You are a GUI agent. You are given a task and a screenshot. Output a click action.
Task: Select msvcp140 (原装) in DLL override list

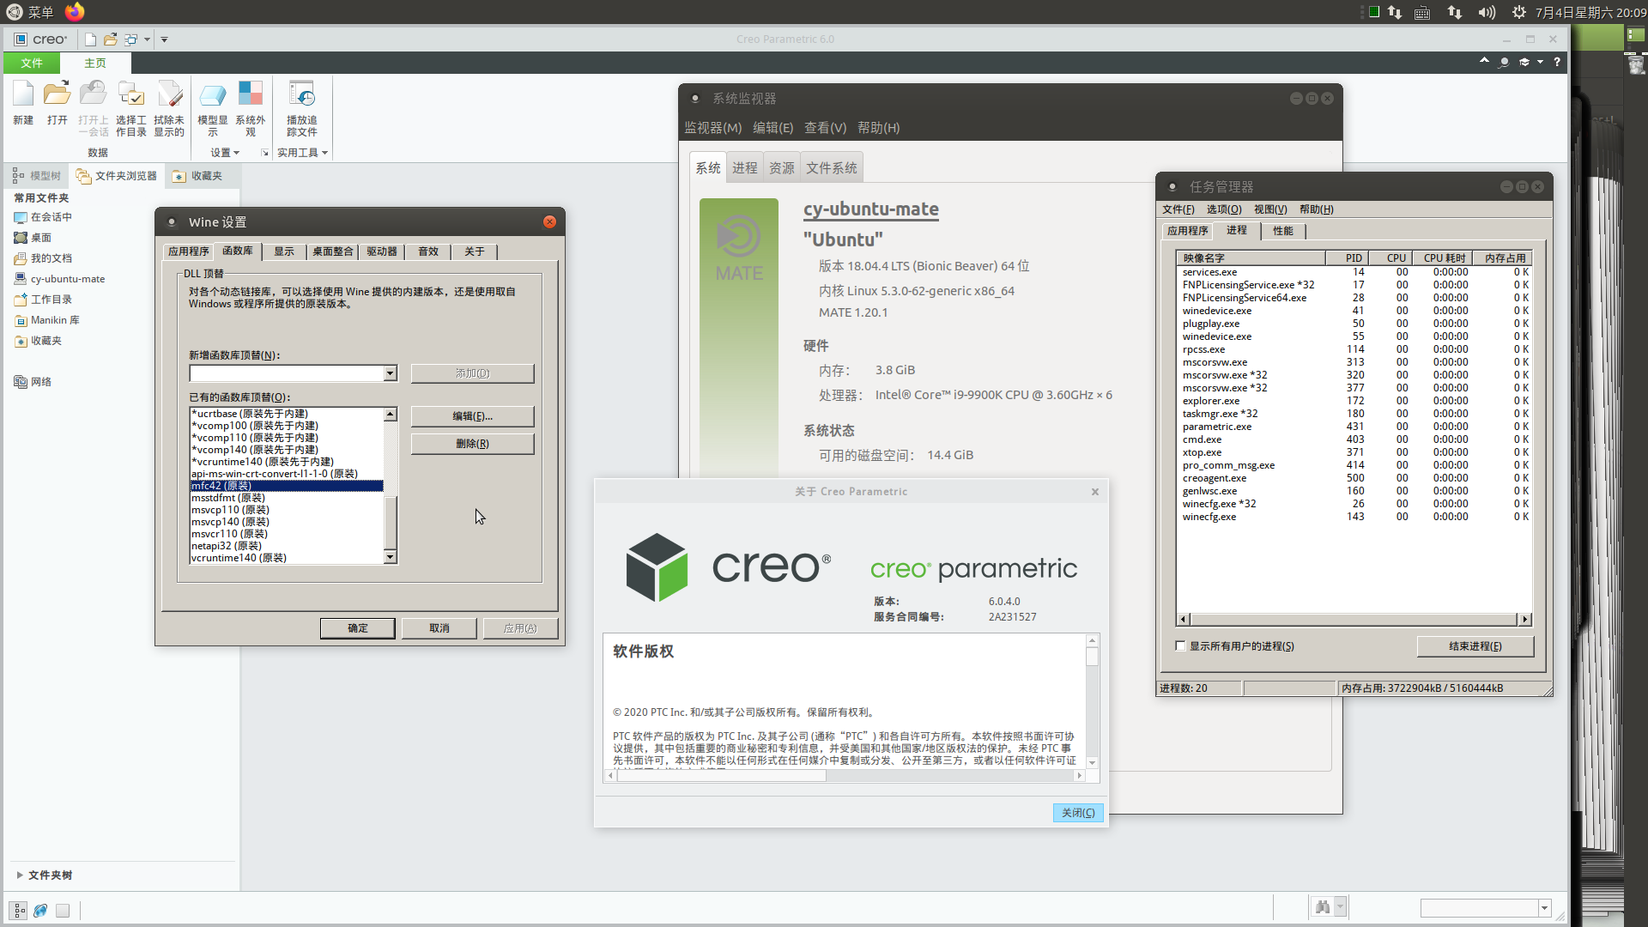(x=287, y=522)
